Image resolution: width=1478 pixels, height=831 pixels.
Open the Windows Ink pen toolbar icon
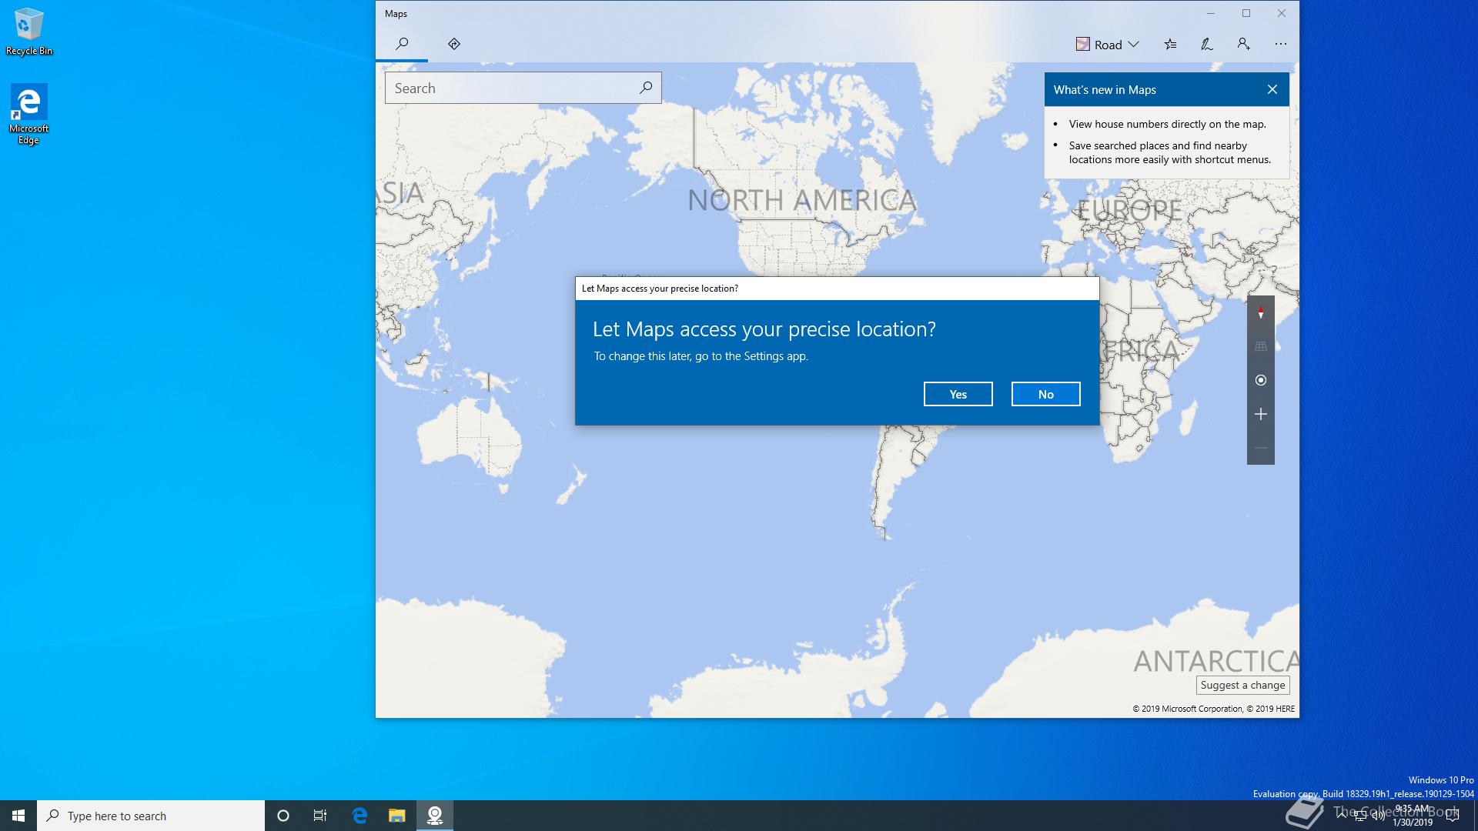click(1207, 45)
